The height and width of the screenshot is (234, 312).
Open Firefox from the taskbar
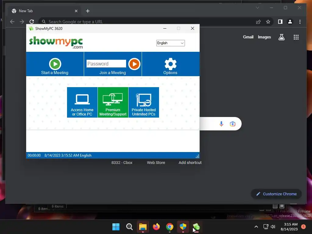pos(156,227)
